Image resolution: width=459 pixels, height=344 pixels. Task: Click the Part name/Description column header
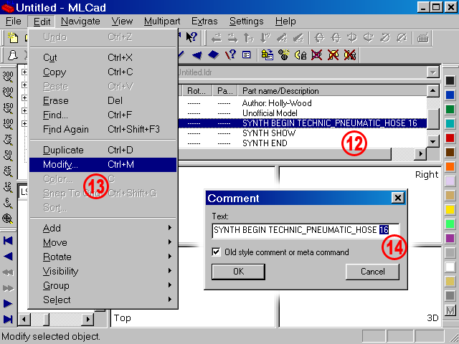tap(333, 91)
